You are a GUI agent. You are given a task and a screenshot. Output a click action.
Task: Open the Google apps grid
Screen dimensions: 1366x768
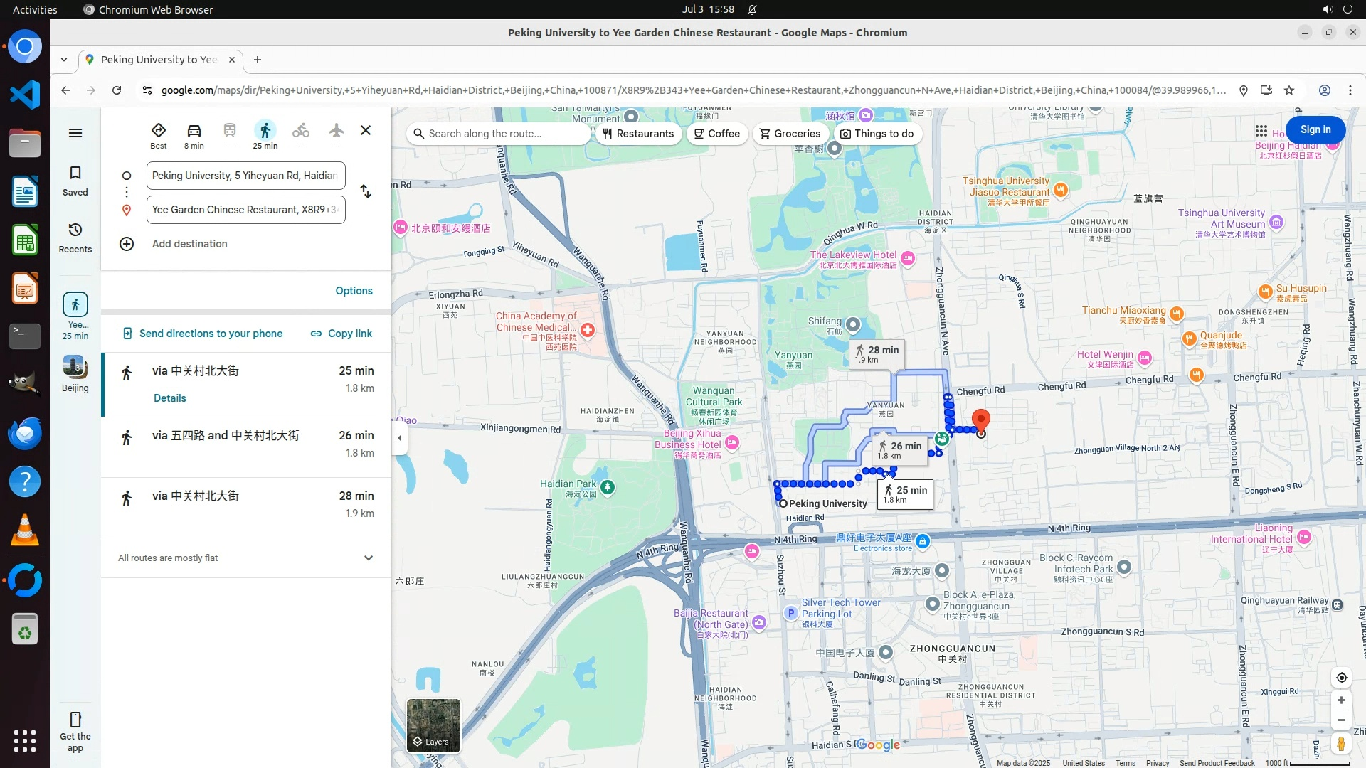coord(1261,131)
